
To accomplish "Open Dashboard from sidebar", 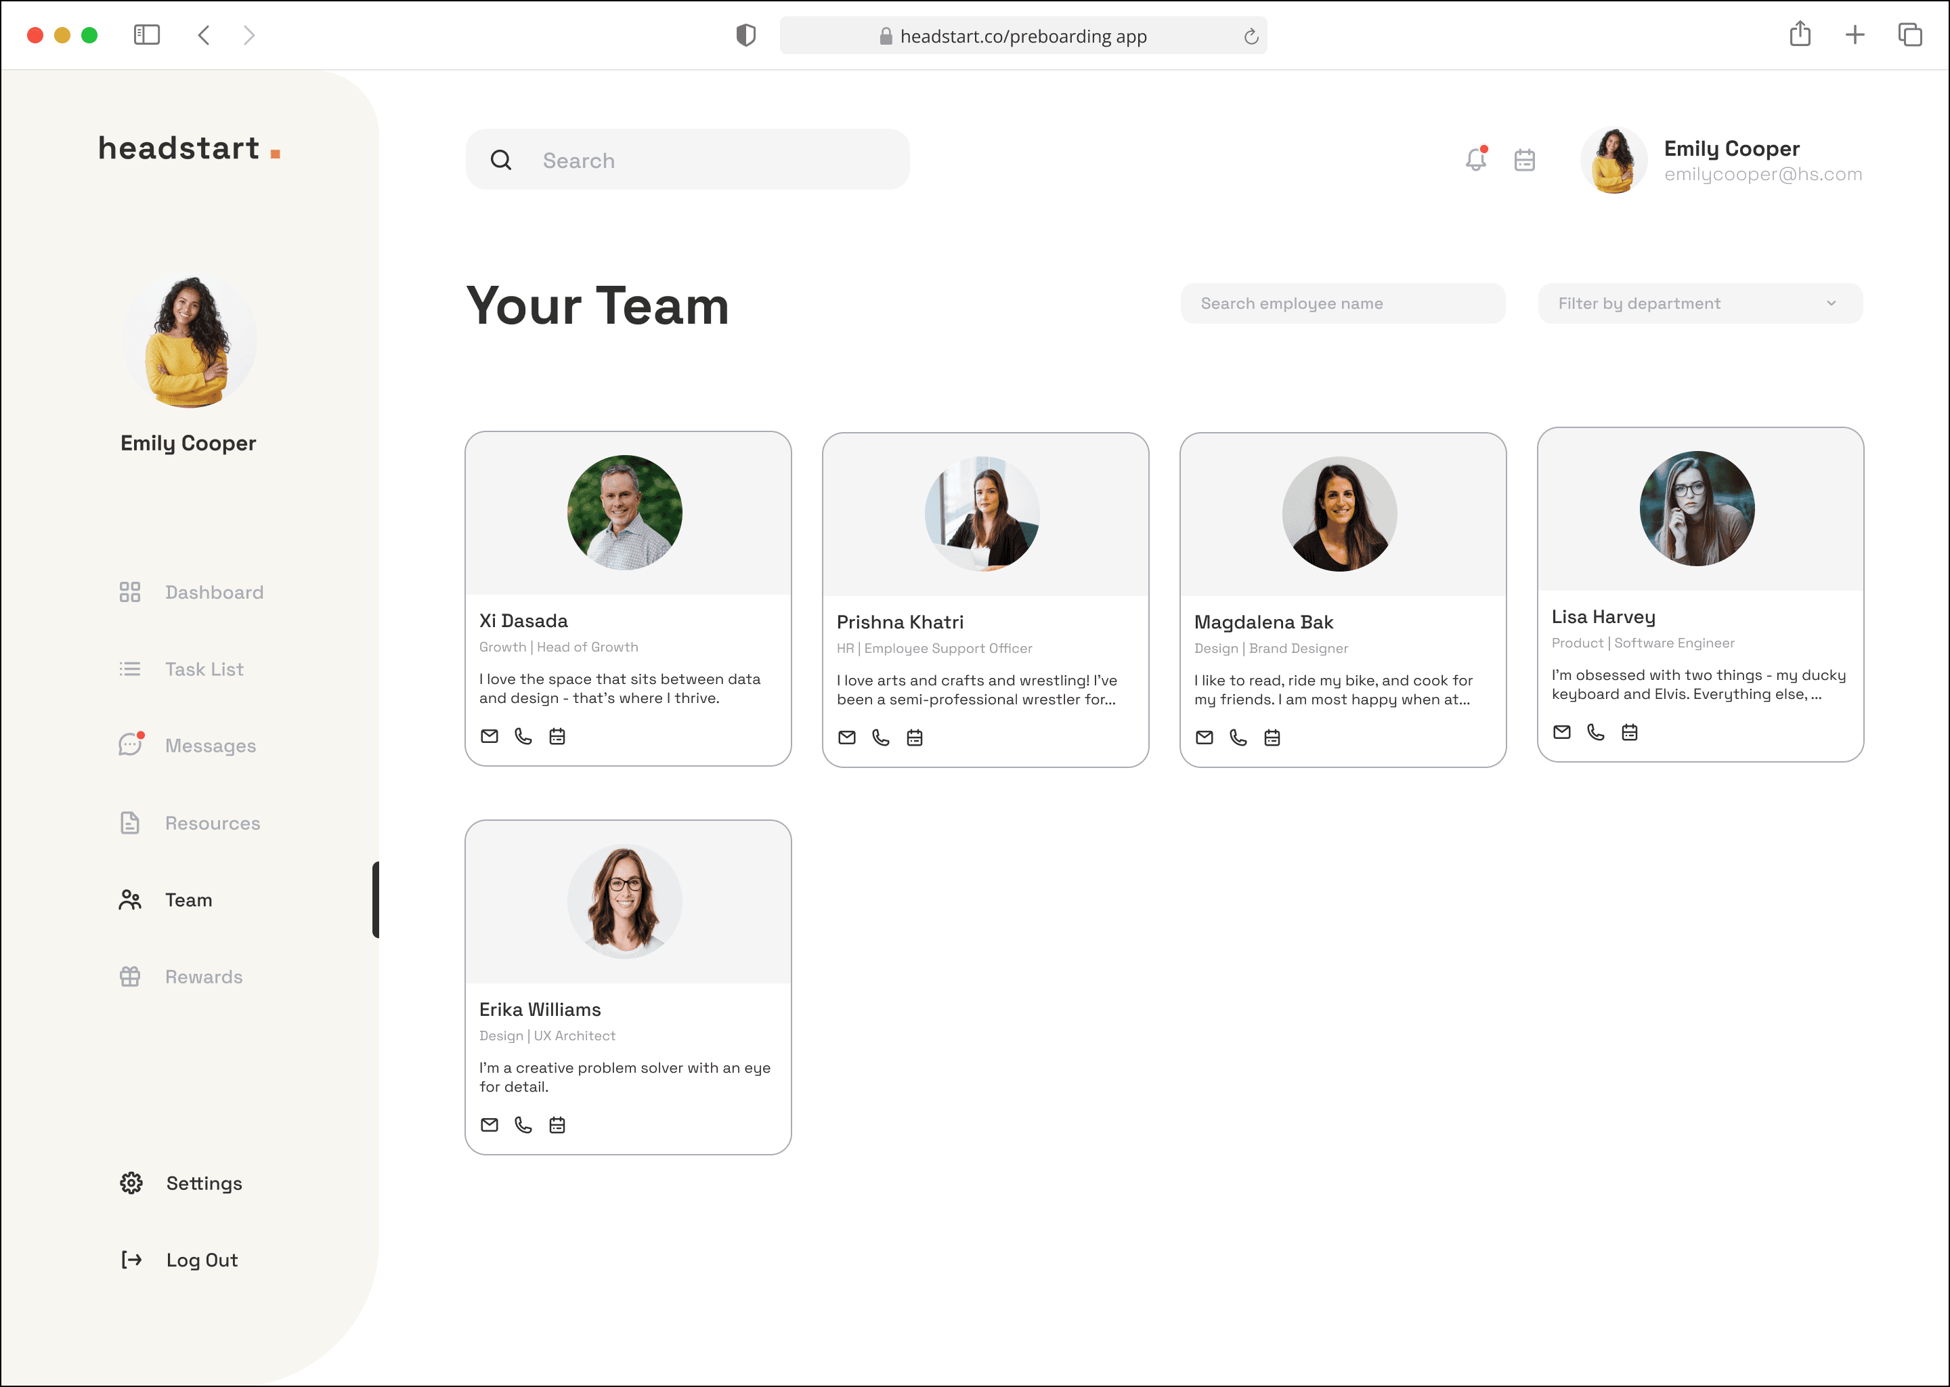I will 214,592.
